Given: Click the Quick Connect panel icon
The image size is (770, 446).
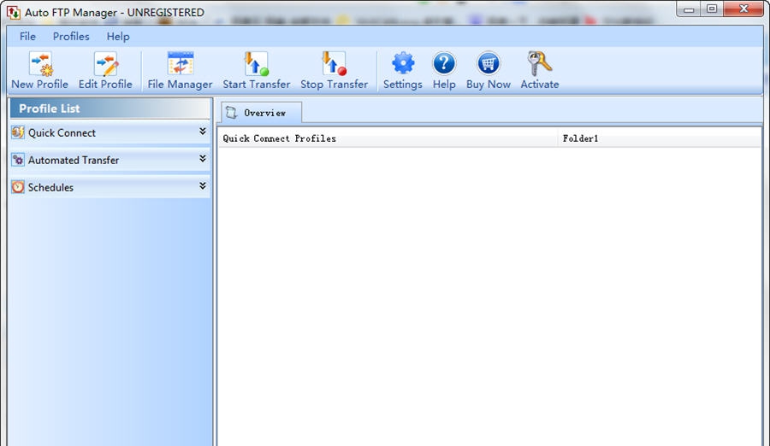Looking at the screenshot, I should pyautogui.click(x=18, y=132).
